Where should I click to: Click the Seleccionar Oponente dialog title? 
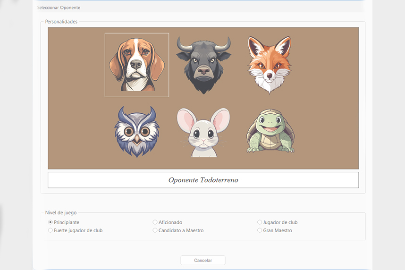59,8
